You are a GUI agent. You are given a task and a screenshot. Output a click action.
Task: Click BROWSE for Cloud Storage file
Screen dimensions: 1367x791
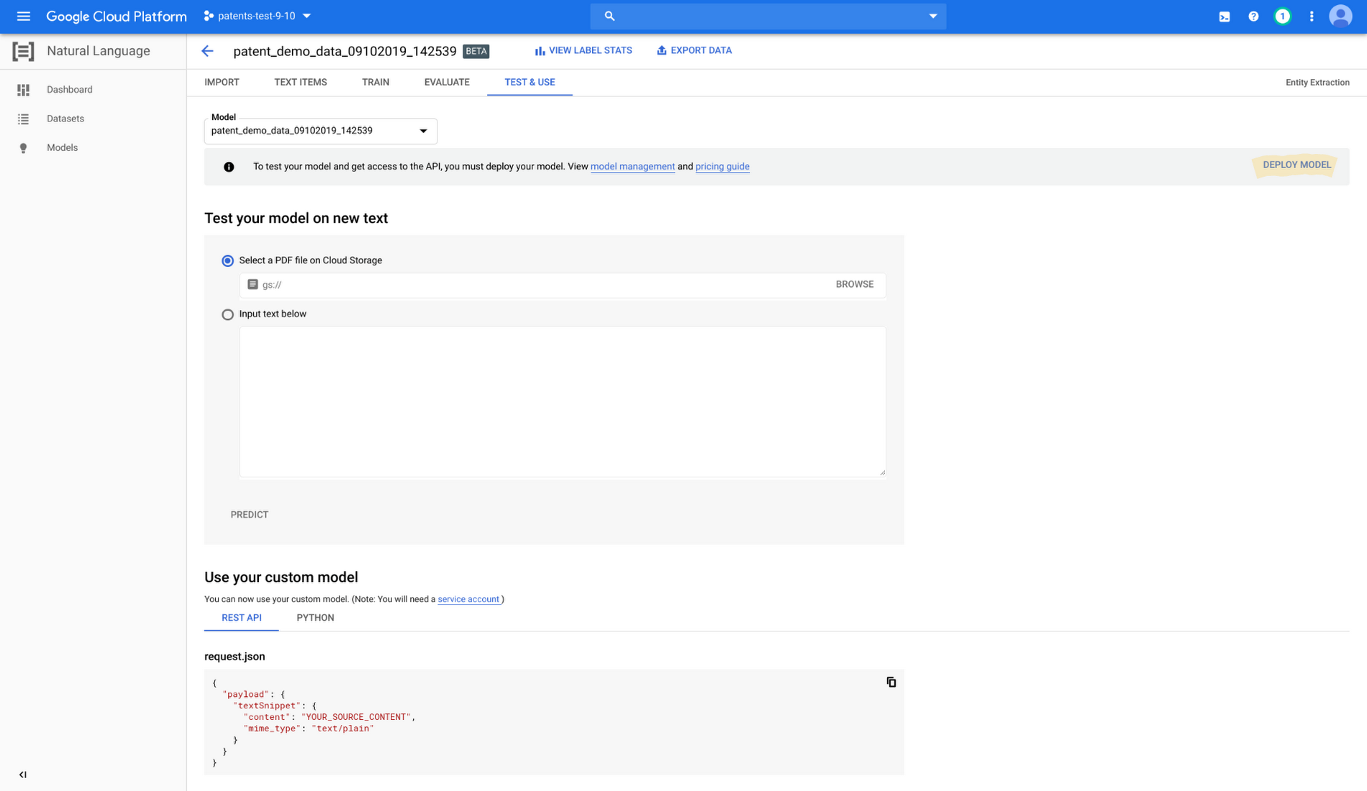(855, 285)
